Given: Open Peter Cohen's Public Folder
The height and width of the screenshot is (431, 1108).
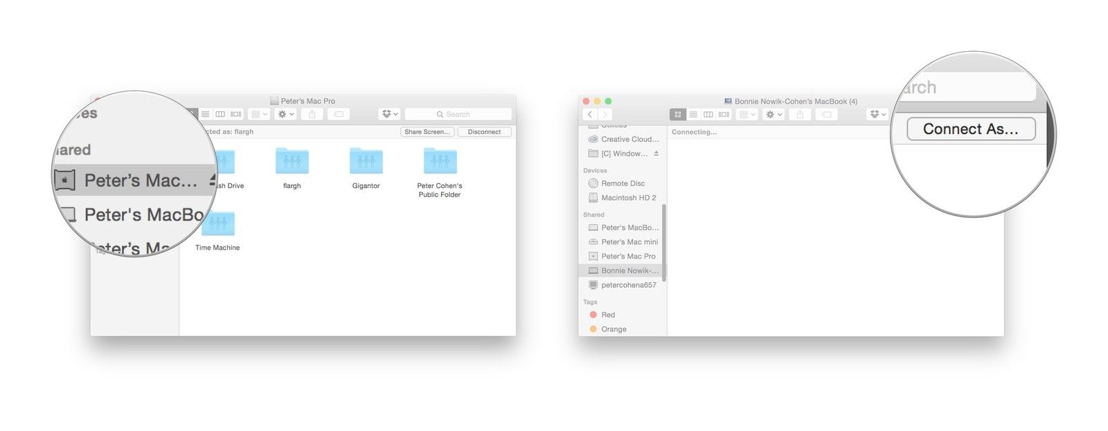Looking at the screenshot, I should pos(440,162).
